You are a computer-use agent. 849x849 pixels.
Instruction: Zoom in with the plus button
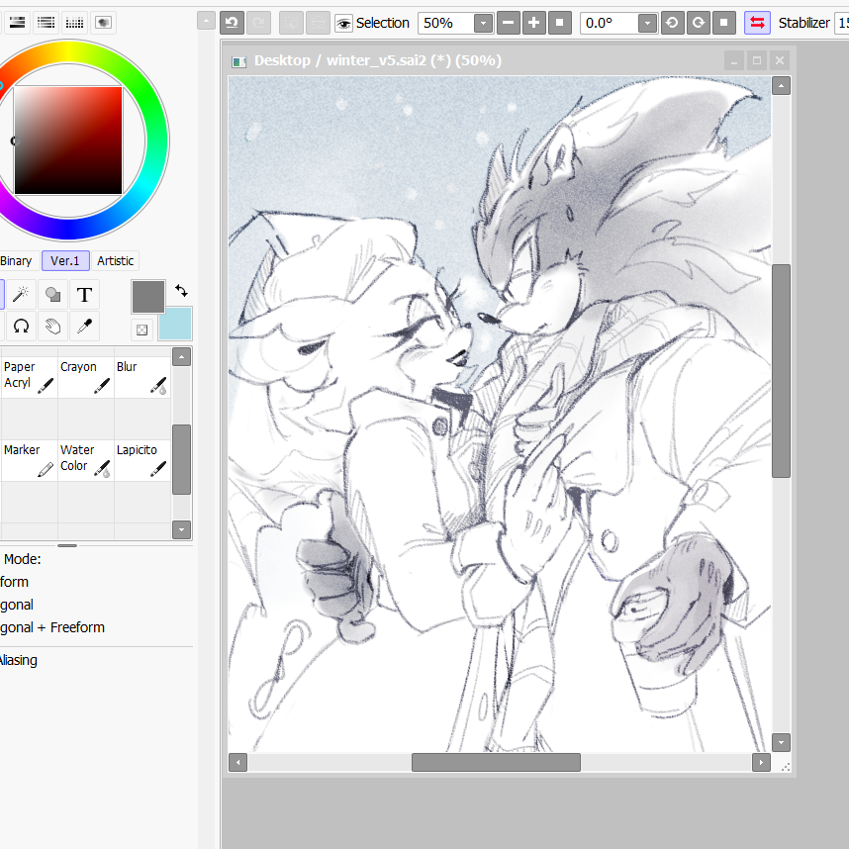click(x=534, y=23)
